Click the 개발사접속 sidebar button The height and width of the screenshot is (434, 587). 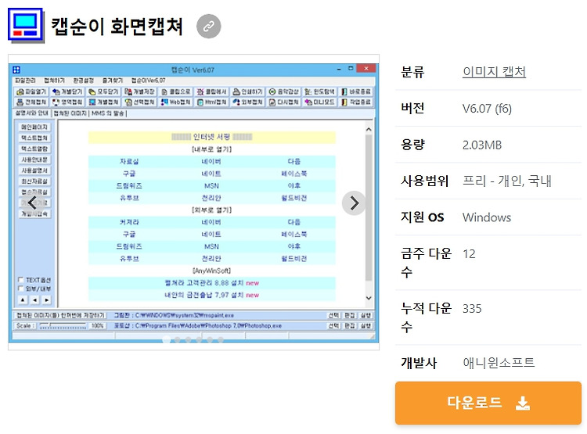(x=34, y=214)
